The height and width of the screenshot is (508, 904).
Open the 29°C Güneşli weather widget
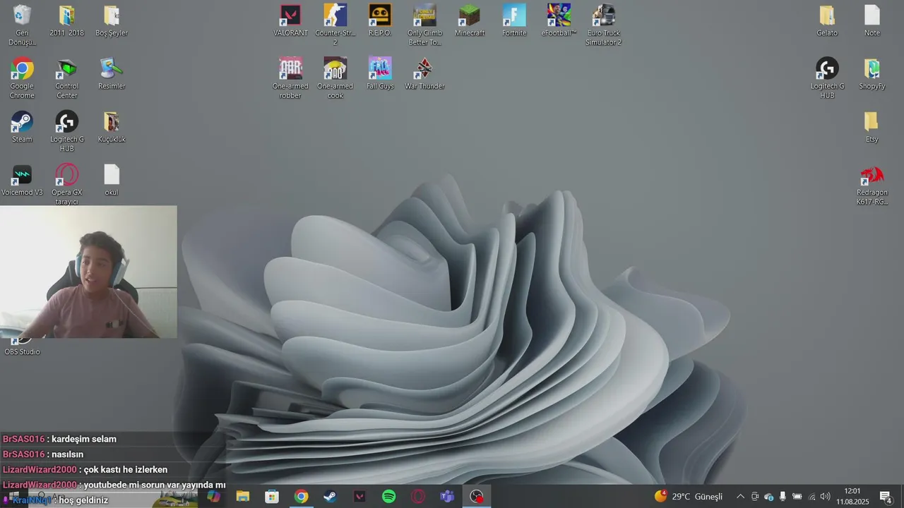(689, 497)
